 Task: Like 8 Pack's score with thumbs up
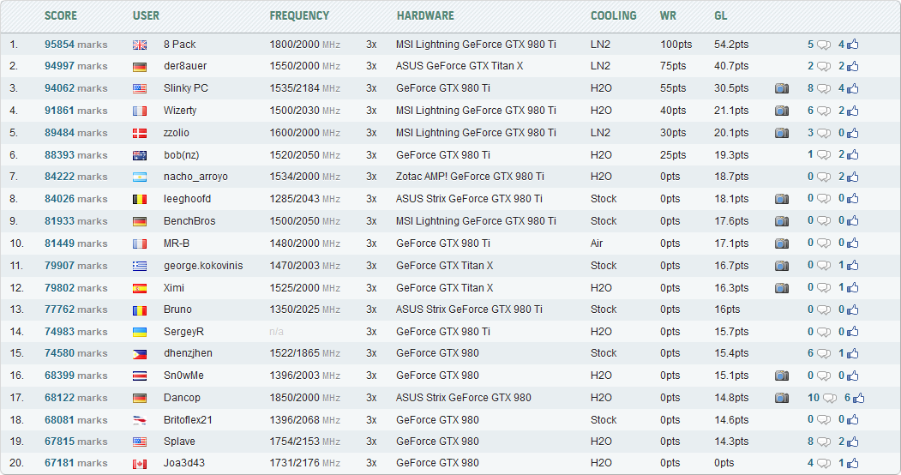[853, 45]
